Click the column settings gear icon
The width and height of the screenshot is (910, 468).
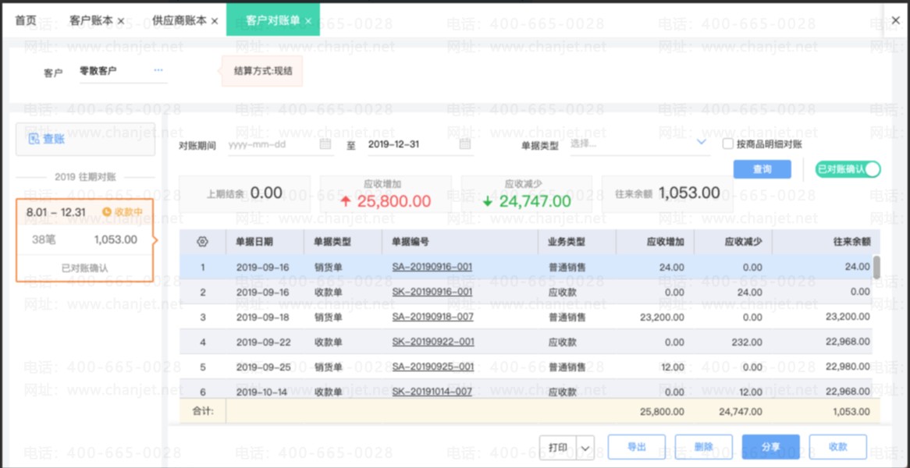point(202,242)
